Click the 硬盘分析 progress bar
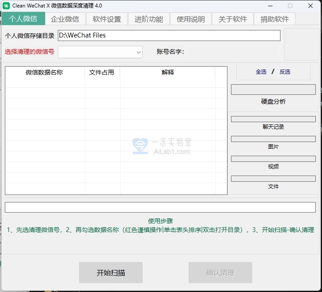 (273, 90)
